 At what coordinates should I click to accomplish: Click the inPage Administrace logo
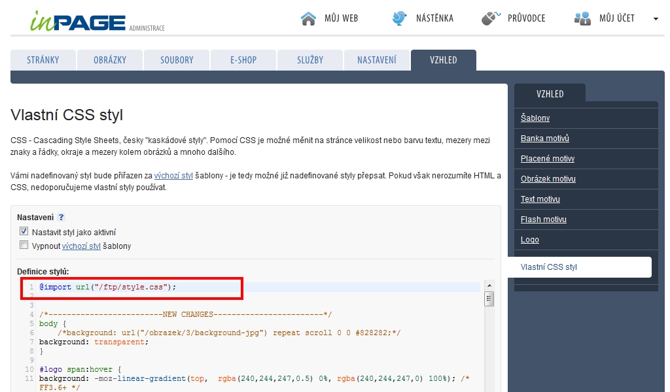(x=97, y=21)
